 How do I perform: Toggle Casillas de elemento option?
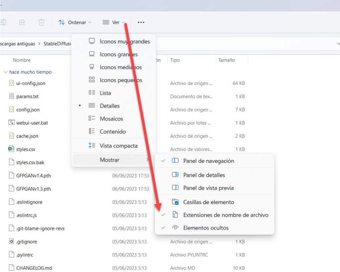(209, 202)
